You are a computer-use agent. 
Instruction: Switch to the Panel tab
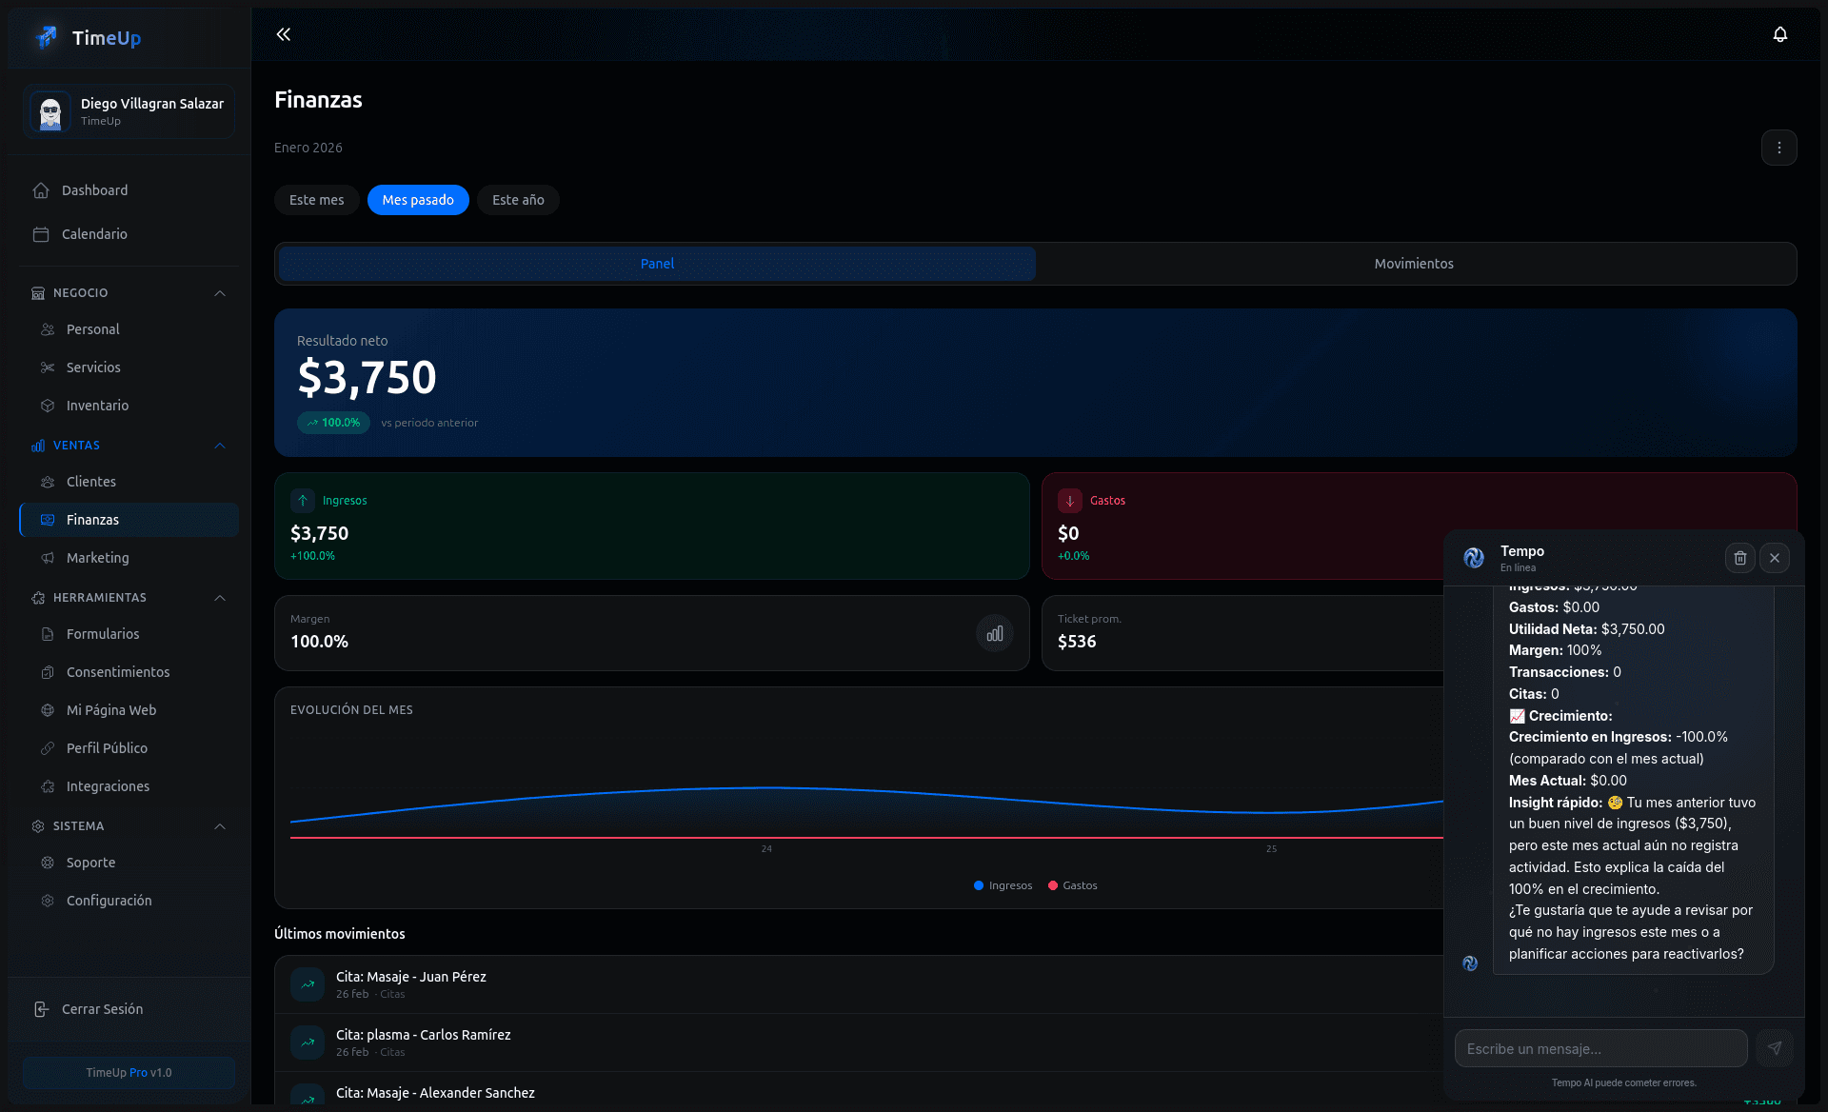[x=657, y=264]
